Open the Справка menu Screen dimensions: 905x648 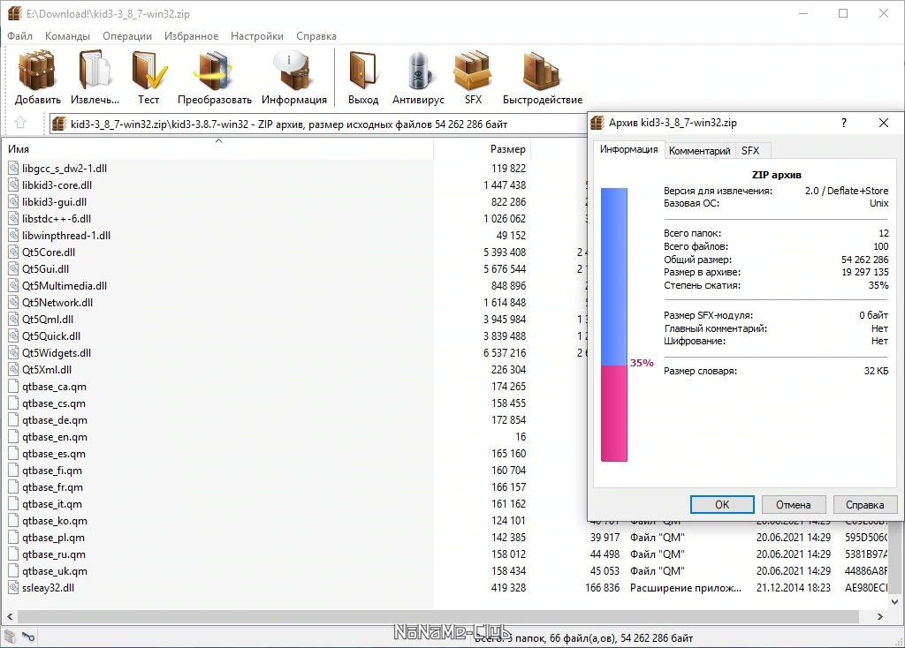pyautogui.click(x=316, y=35)
